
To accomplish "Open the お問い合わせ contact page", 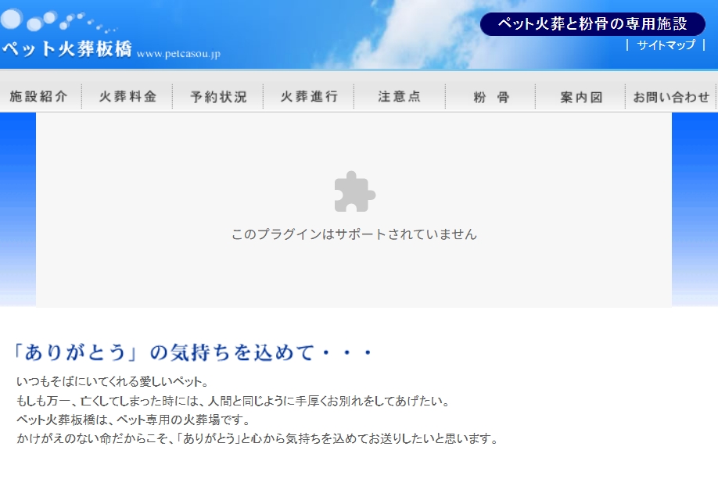I will (671, 97).
